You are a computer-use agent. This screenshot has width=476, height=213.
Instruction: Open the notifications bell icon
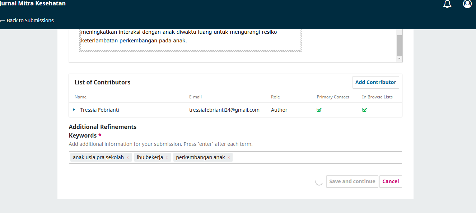[x=447, y=4]
